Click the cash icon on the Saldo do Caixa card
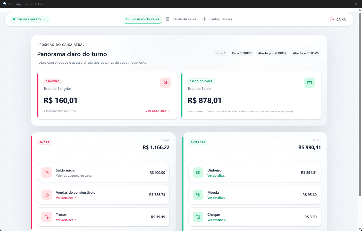The width and height of the screenshot is (362, 231). 309,83
